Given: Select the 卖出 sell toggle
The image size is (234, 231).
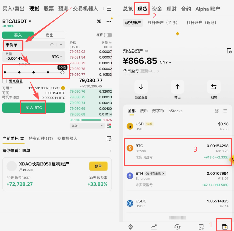Looking at the screenshot, I should [x=49, y=35].
